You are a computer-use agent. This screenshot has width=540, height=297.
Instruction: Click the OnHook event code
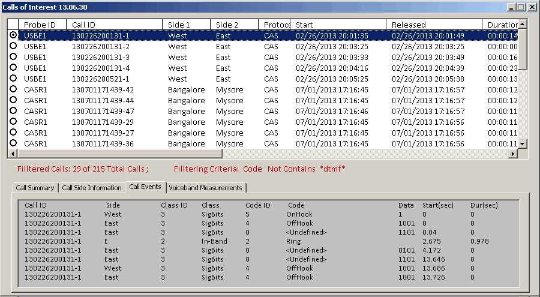299,214
